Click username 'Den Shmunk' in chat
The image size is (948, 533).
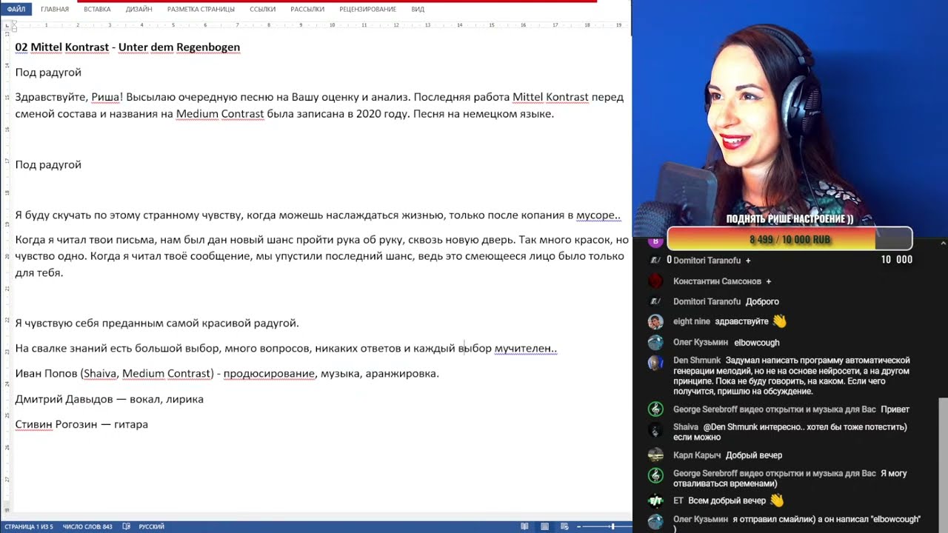pyautogui.click(x=697, y=361)
